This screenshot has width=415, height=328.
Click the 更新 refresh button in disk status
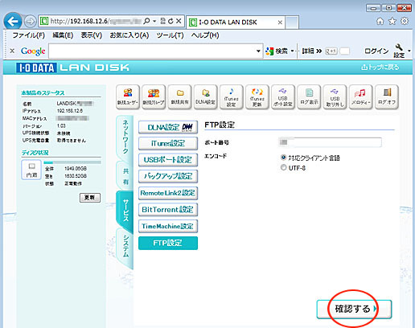[x=90, y=198]
